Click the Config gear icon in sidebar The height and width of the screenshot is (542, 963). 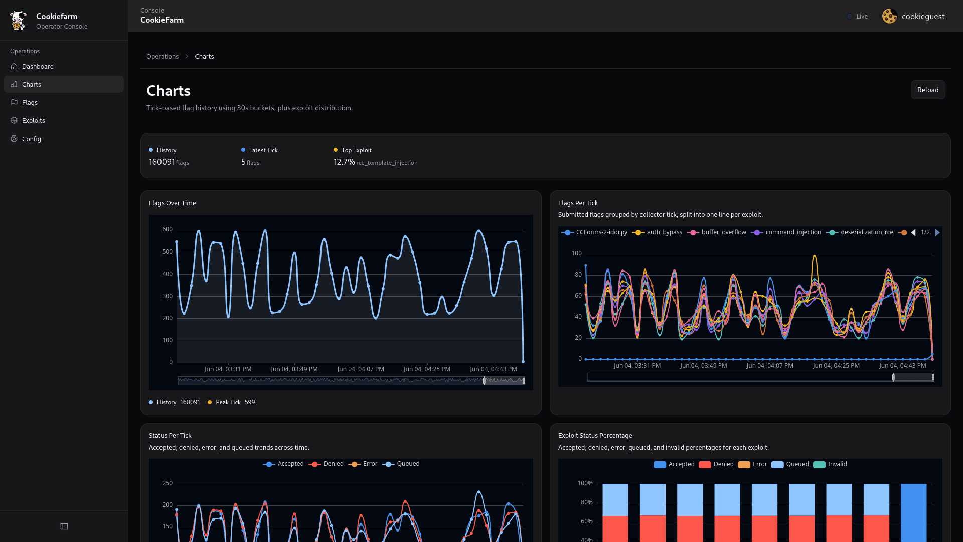tap(14, 139)
